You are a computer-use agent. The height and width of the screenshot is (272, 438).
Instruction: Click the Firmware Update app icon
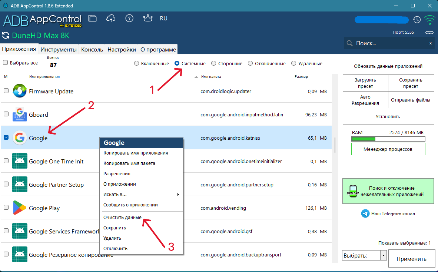coord(20,91)
